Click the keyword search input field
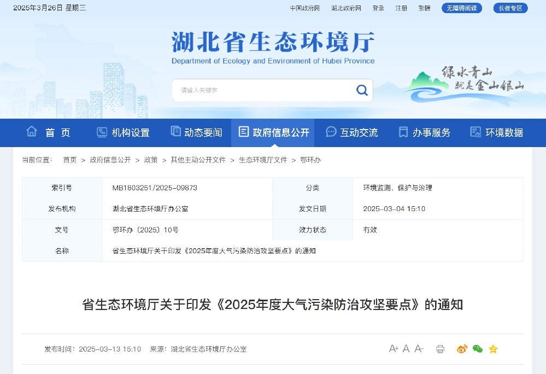Image resolution: width=546 pixels, height=374 pixels. click(x=262, y=90)
